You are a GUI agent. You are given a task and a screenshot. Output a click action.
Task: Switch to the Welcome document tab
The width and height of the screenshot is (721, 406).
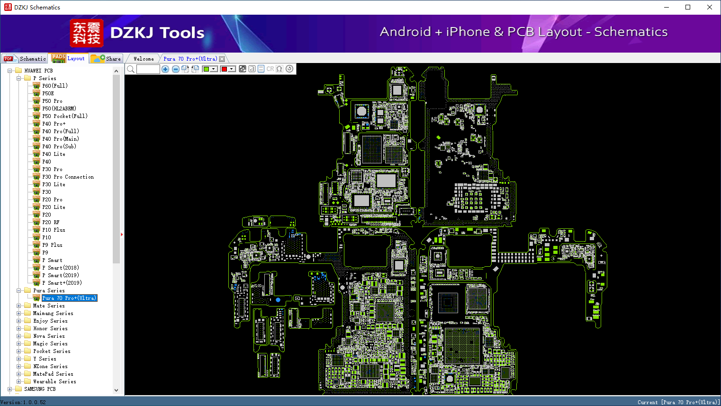[144, 59]
